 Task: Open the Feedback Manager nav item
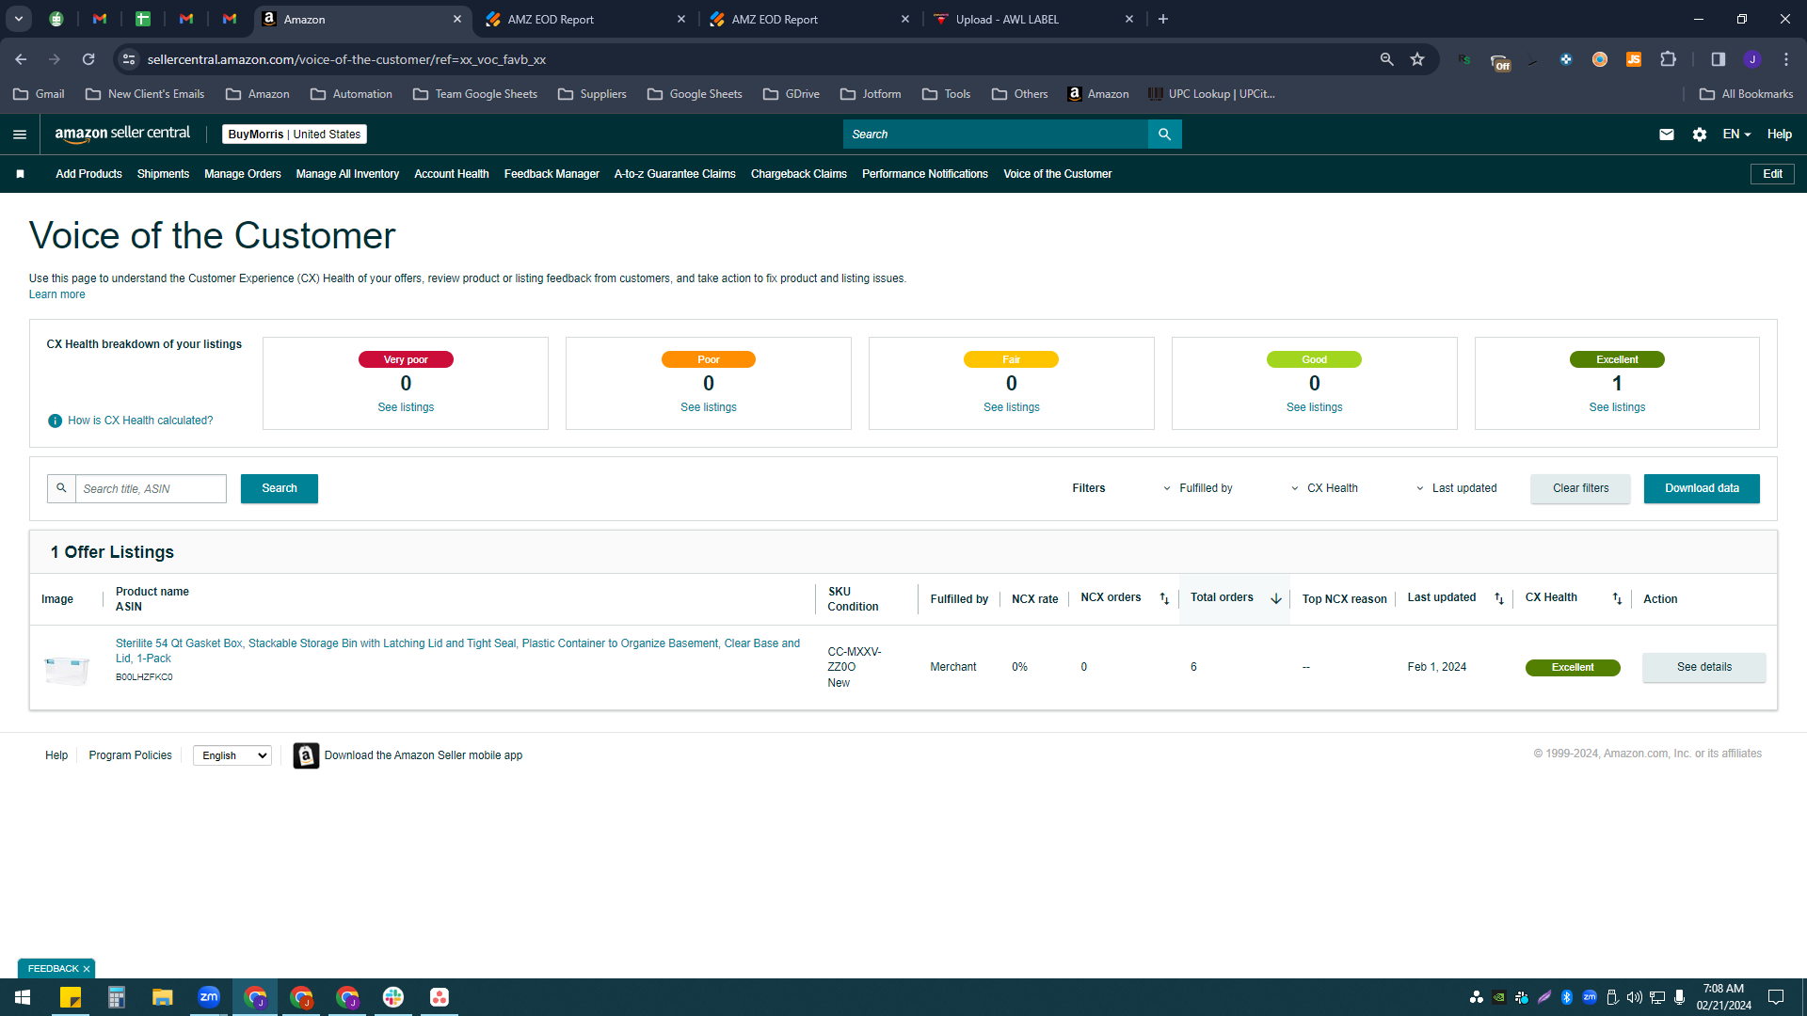coord(552,174)
